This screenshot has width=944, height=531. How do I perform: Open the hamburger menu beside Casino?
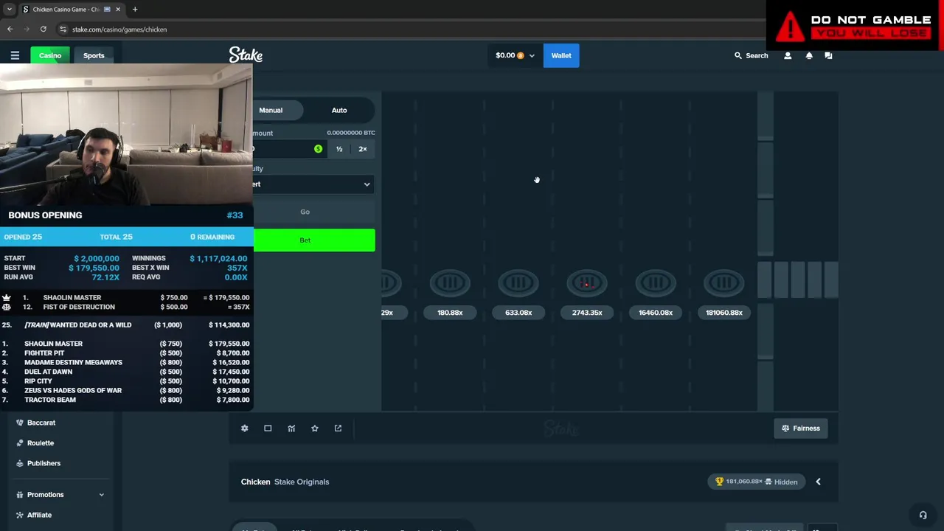pos(15,55)
